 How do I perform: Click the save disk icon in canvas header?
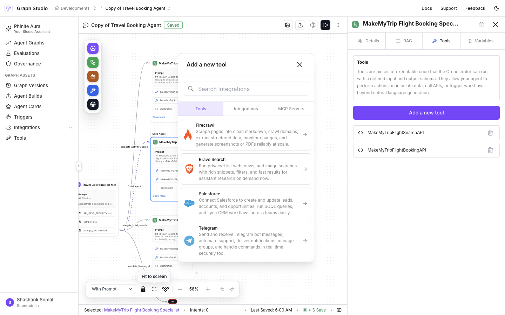[x=288, y=25]
